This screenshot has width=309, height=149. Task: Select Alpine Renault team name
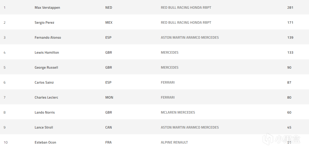(x=174, y=142)
